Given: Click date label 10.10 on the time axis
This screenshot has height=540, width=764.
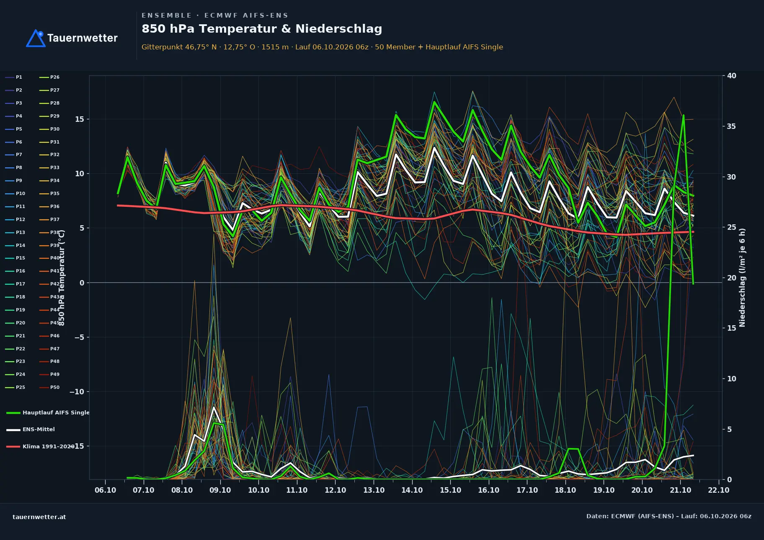Looking at the screenshot, I should coord(259,490).
